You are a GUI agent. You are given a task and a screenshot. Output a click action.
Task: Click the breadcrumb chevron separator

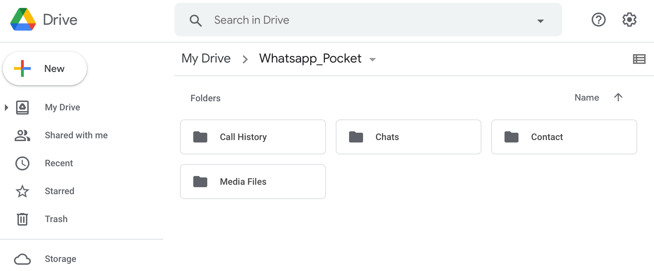[245, 59]
